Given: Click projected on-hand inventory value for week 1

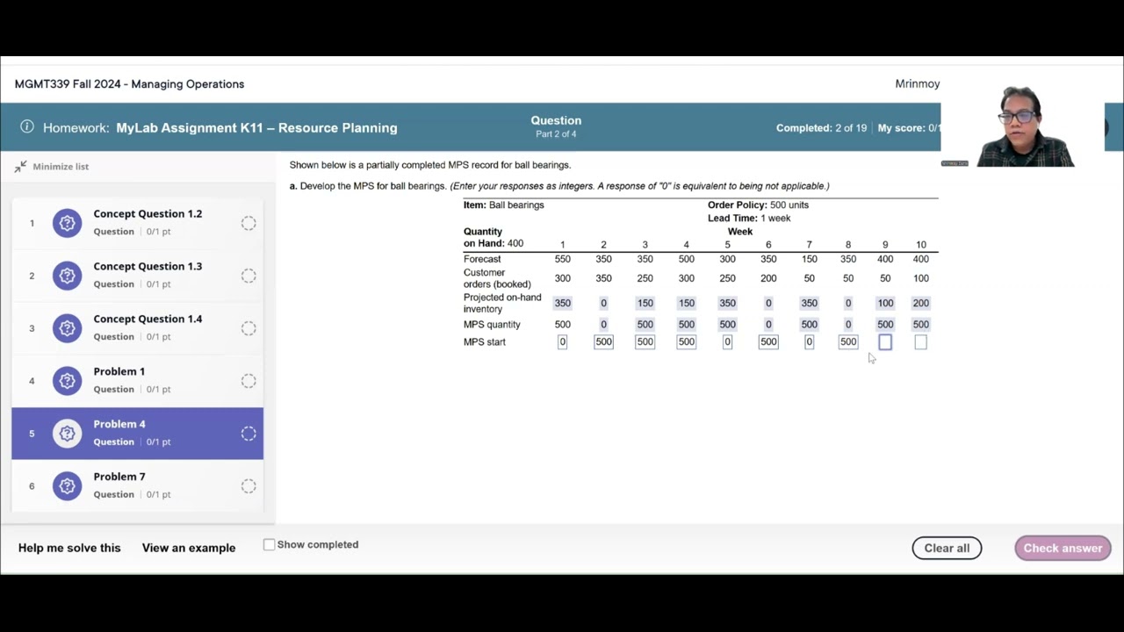Looking at the screenshot, I should pyautogui.click(x=562, y=303).
